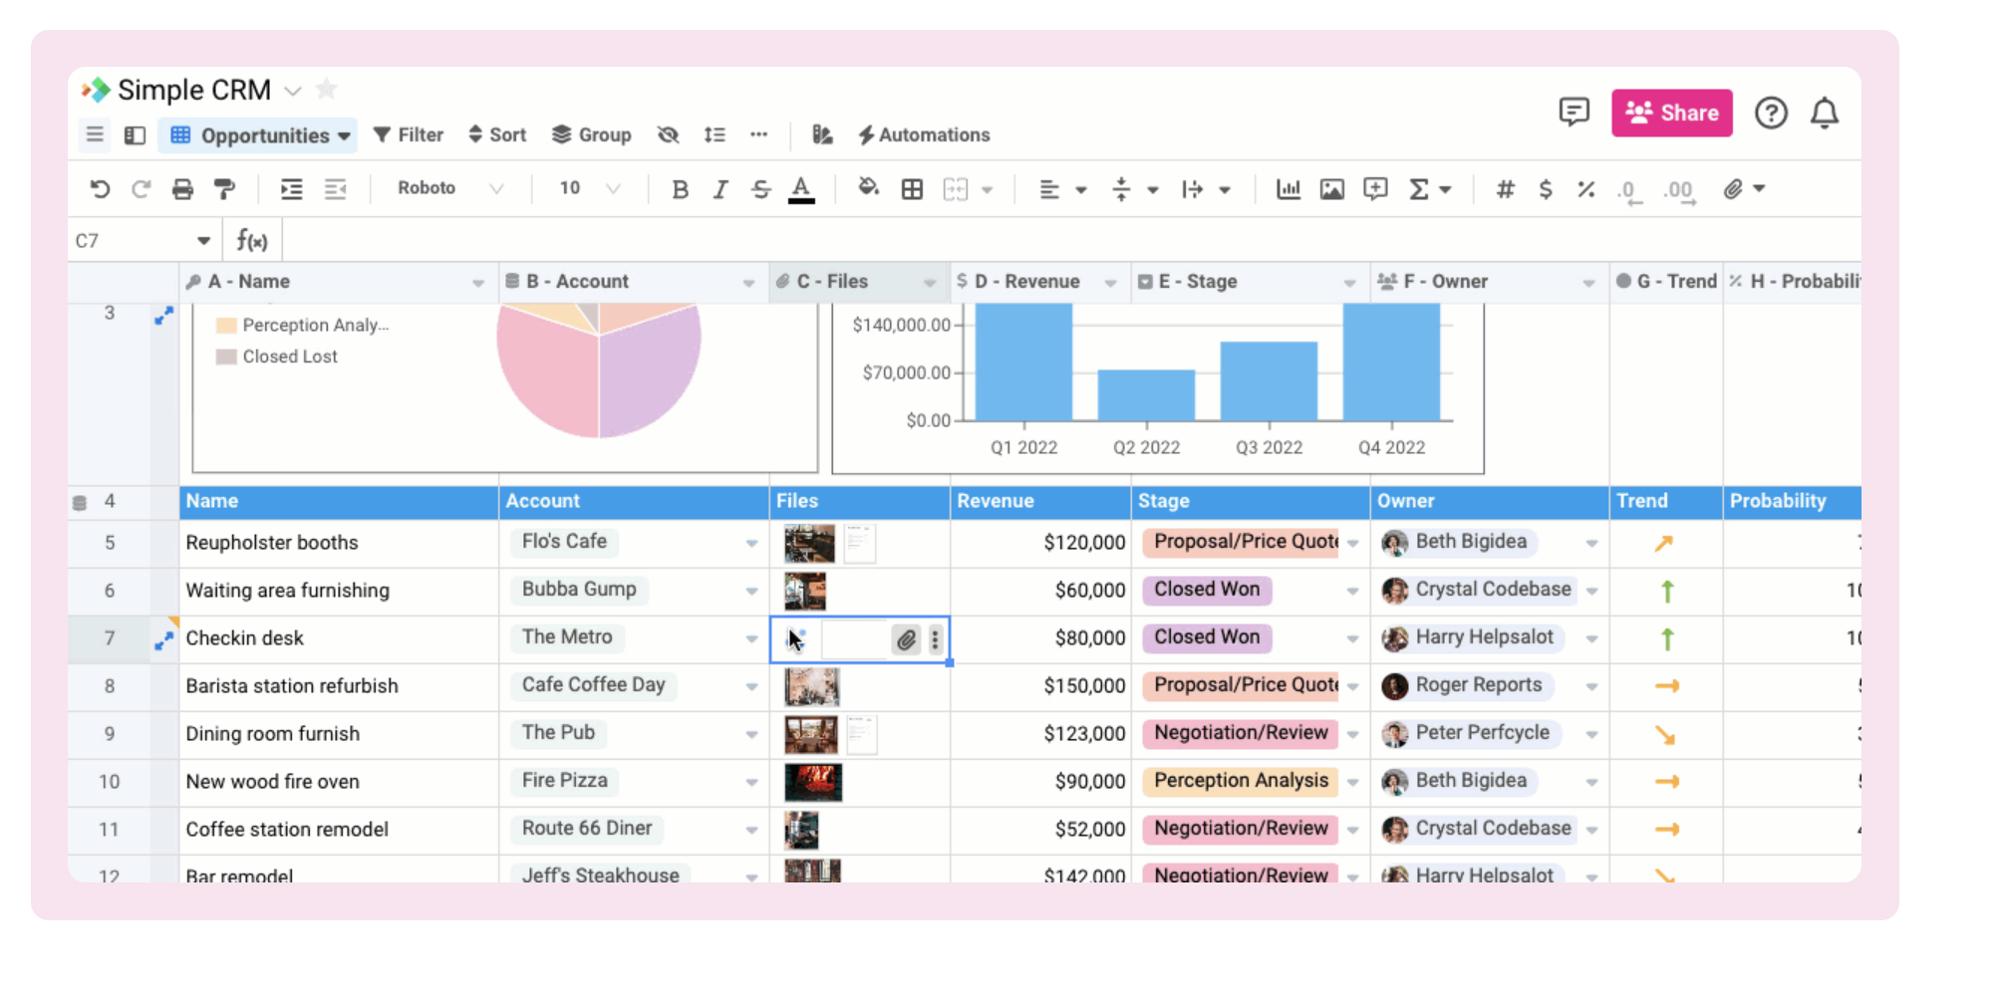Screen dimensions: 2007x998
Task: Open the D - Revenue column menu
Action: coord(1110,284)
